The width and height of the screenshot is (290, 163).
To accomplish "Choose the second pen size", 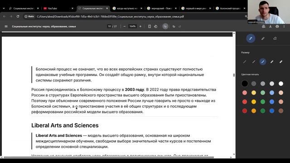I will (x=254, y=62).
